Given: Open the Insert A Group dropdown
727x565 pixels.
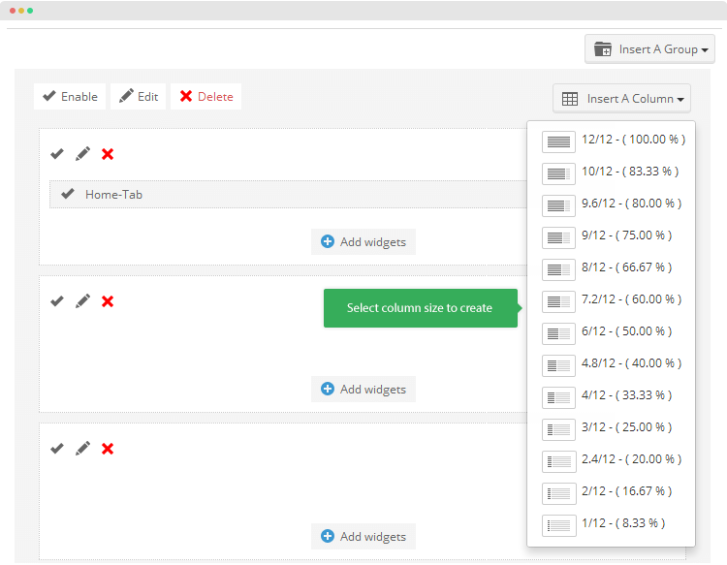Looking at the screenshot, I should point(649,49).
